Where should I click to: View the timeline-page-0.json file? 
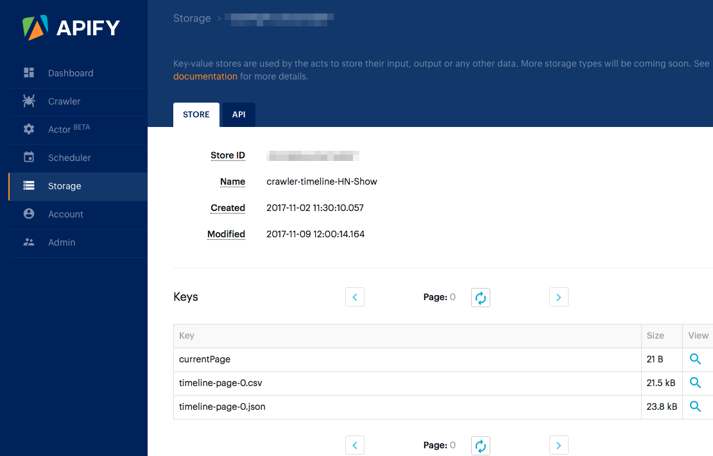point(696,407)
